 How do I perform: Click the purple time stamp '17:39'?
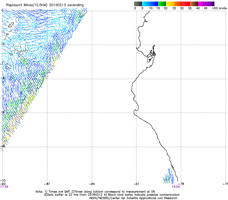(x=4, y=187)
